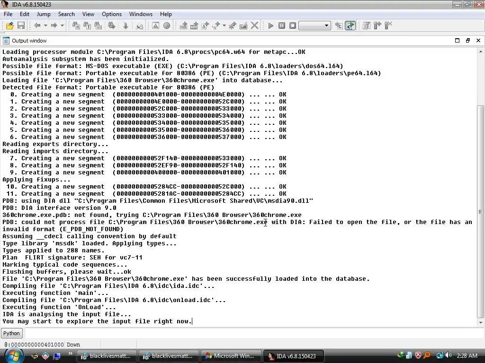Float the Output window panel
The width and height of the screenshot is (485, 363).
point(467,41)
